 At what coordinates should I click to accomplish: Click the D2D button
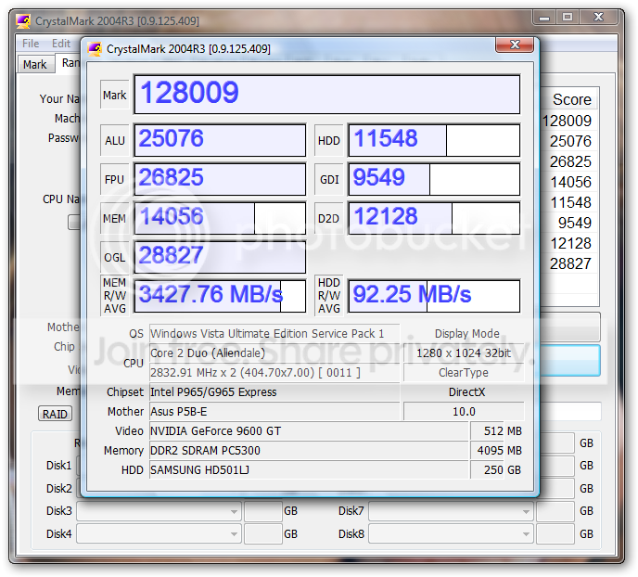(329, 219)
